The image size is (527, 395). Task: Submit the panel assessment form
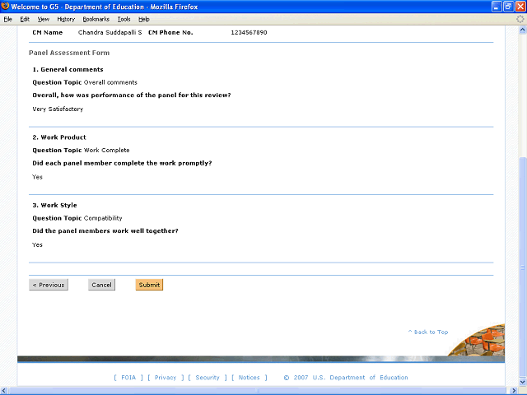pos(149,285)
